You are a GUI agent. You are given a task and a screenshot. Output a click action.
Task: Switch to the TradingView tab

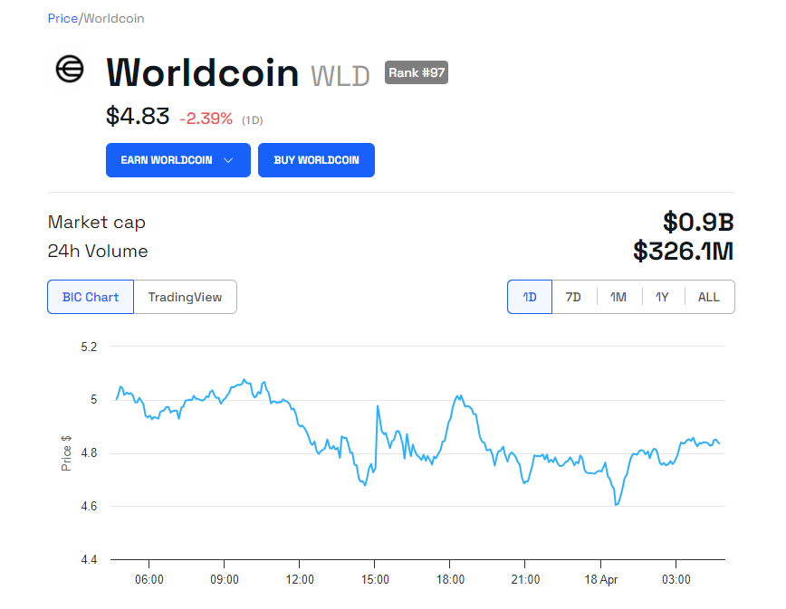(x=185, y=297)
